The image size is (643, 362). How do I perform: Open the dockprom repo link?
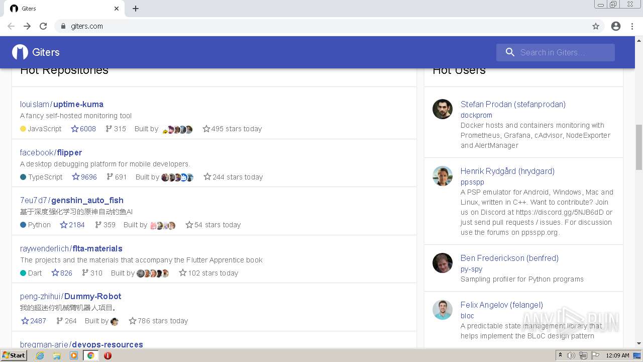[476, 115]
